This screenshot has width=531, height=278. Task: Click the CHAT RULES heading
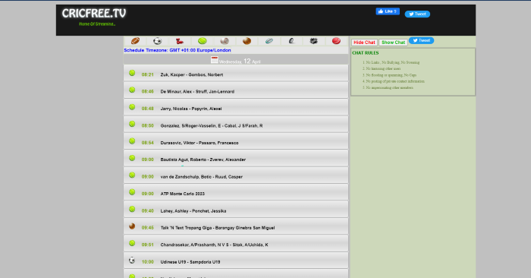coord(366,53)
